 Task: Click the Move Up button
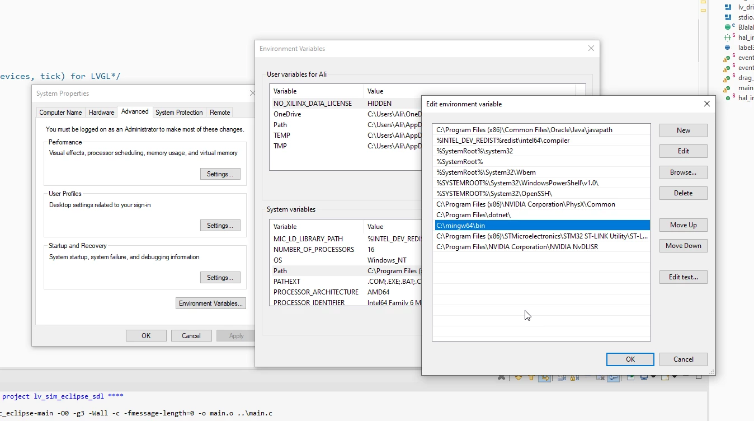pos(683,225)
